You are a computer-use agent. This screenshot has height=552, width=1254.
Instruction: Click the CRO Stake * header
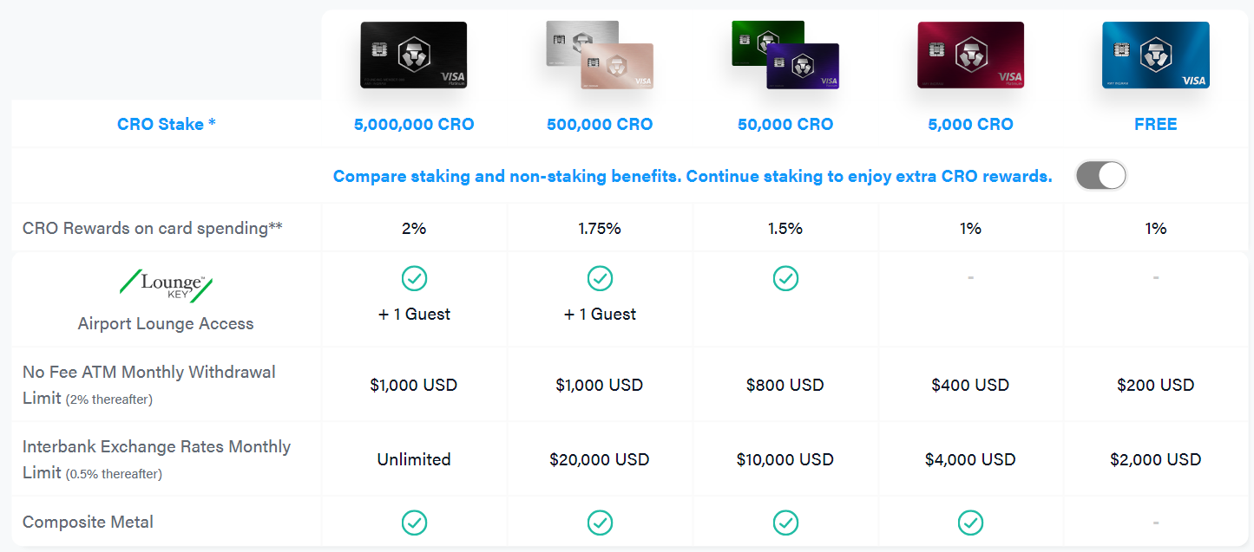167,124
